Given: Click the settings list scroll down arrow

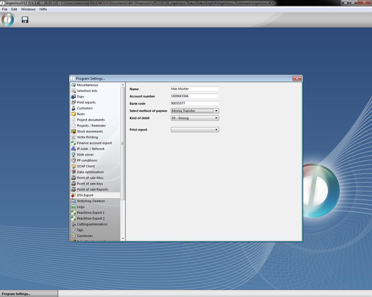Looking at the screenshot, I should pos(123,238).
